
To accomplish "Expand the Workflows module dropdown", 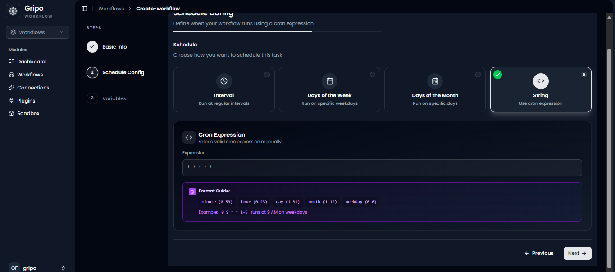I will [37, 32].
